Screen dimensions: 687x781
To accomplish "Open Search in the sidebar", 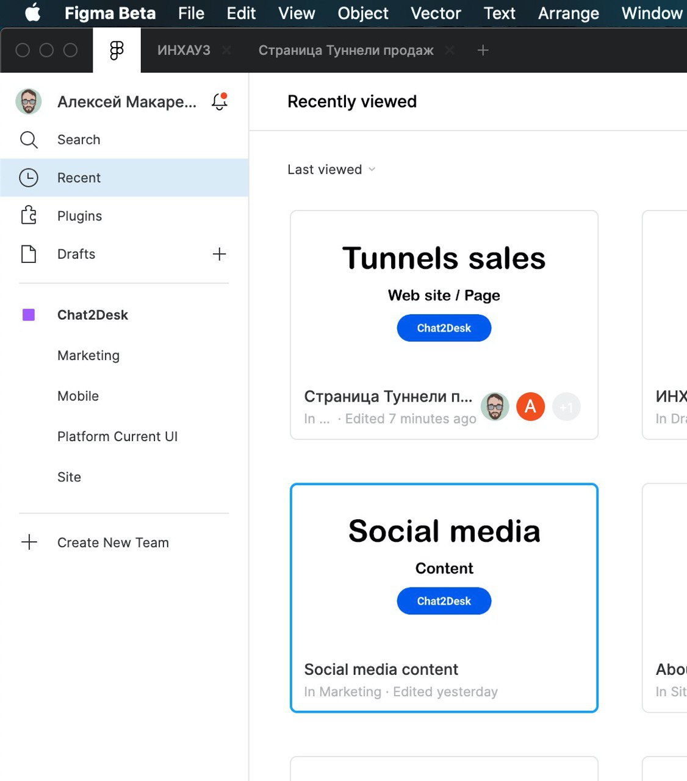I will 124,140.
